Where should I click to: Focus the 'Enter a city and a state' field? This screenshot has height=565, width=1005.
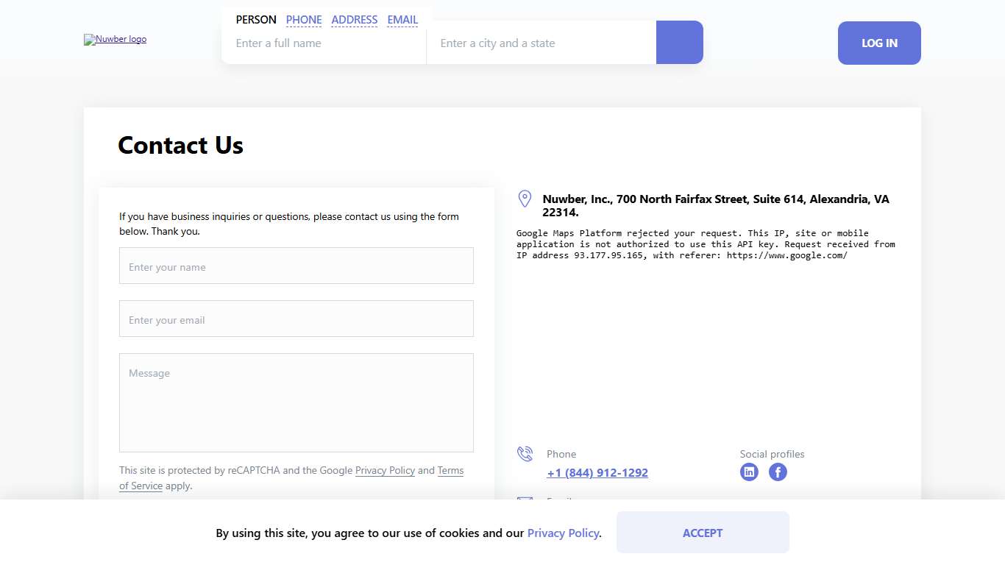click(541, 43)
